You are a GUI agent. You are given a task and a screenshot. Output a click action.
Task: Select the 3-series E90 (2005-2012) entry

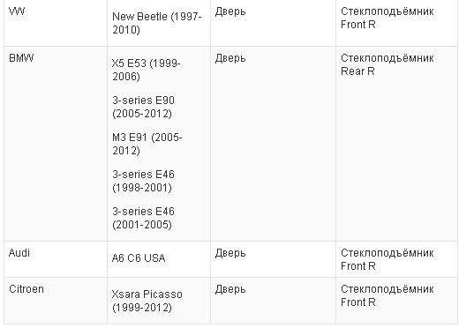[143, 107]
